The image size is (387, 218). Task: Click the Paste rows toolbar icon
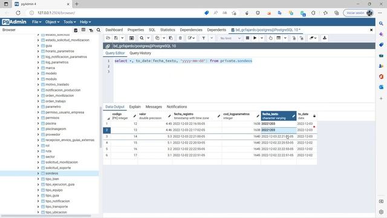[171, 38]
